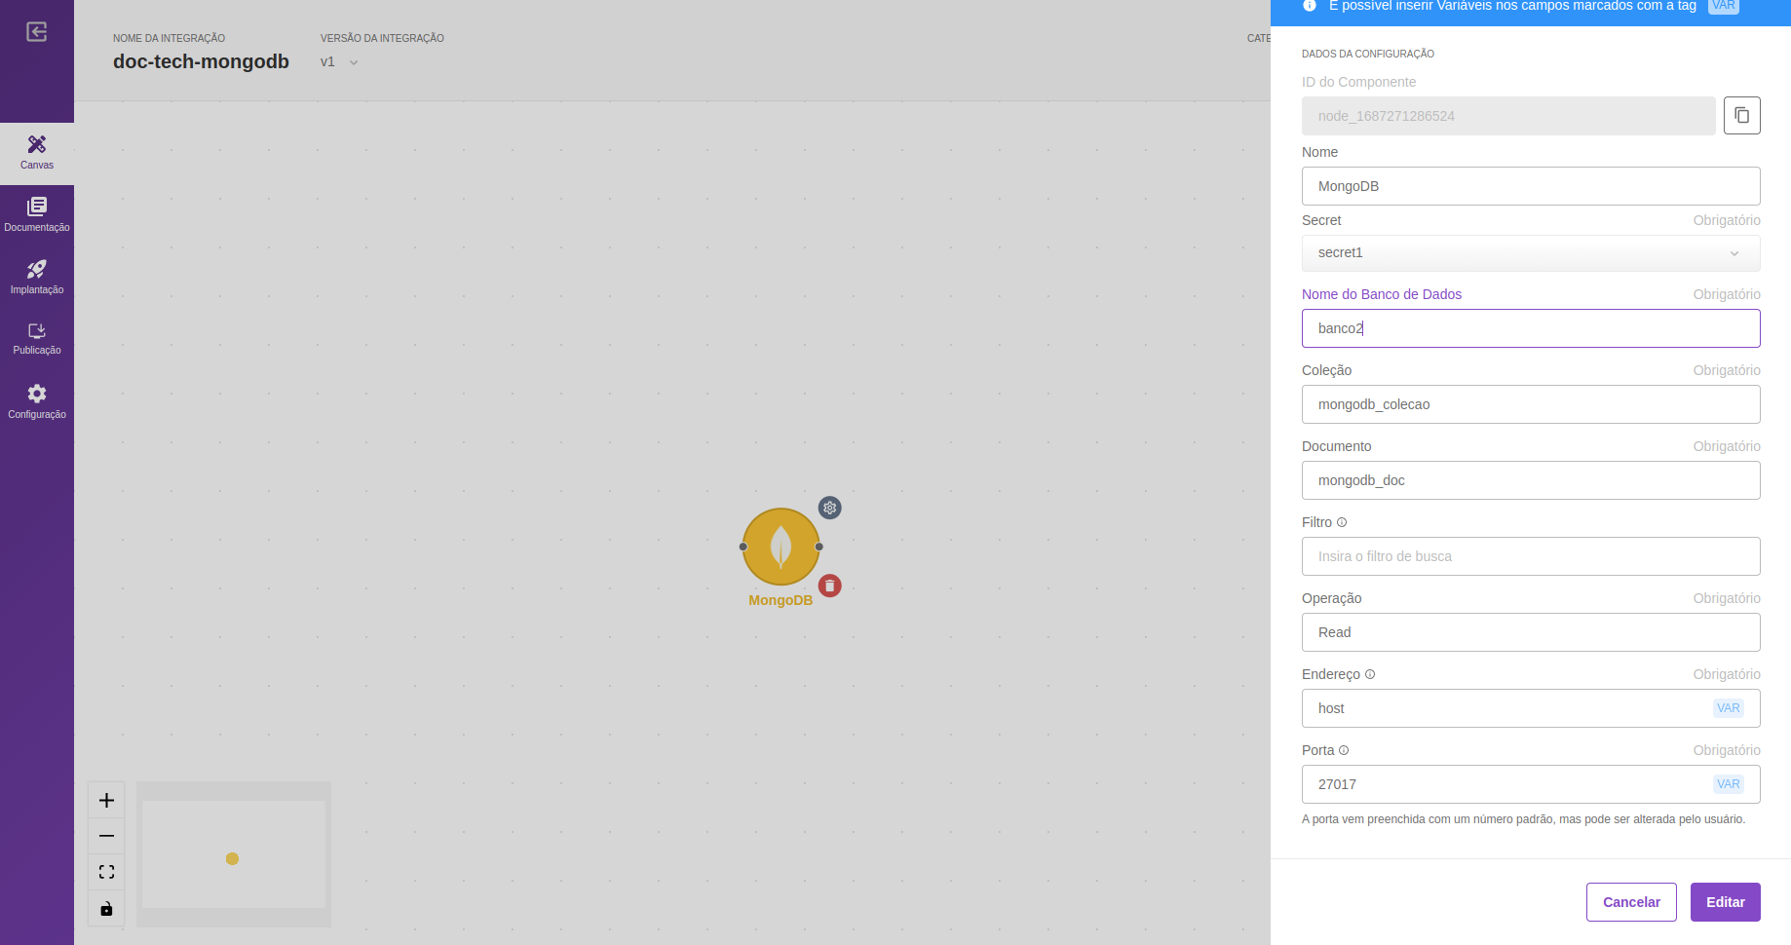This screenshot has height=945, width=1791.
Task: Click the Coleção field with mongodb_colecao
Action: (x=1531, y=404)
